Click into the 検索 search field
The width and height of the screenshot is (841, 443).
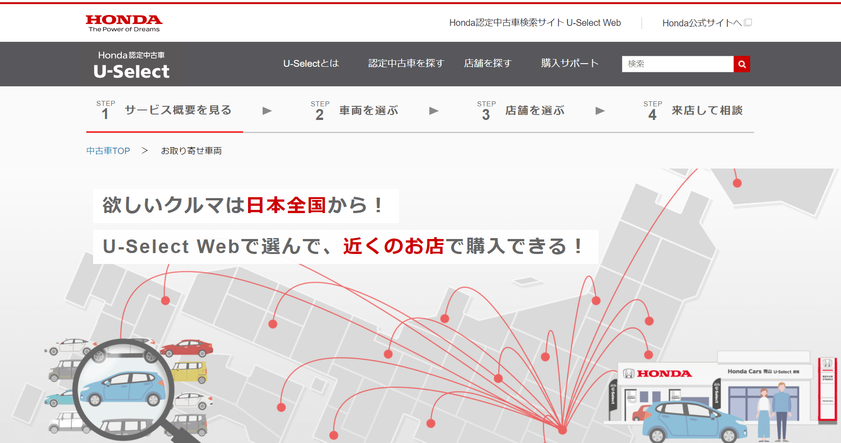pos(677,64)
